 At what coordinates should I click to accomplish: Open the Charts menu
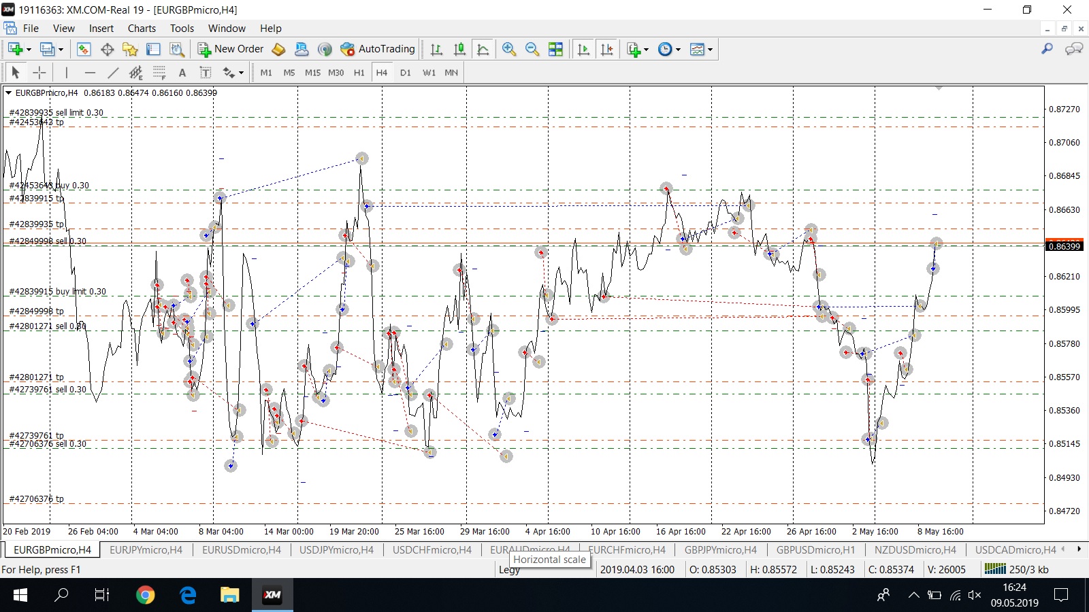coord(142,29)
